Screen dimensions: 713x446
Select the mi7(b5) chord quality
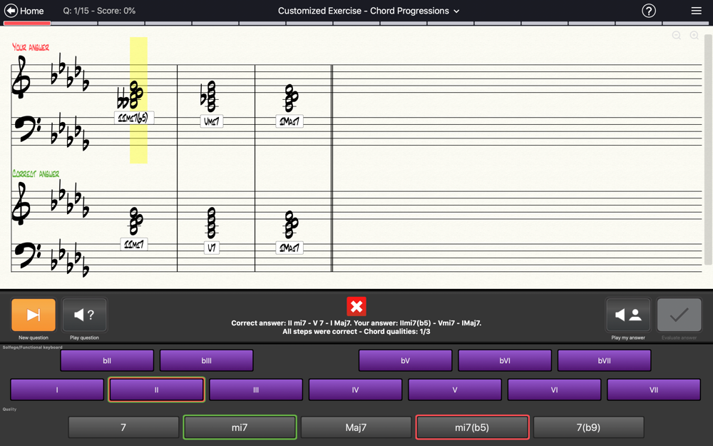point(472,427)
